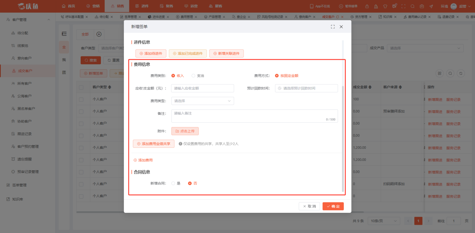Switch to 首页 in top navigation
The image size is (475, 233).
click(68, 6)
